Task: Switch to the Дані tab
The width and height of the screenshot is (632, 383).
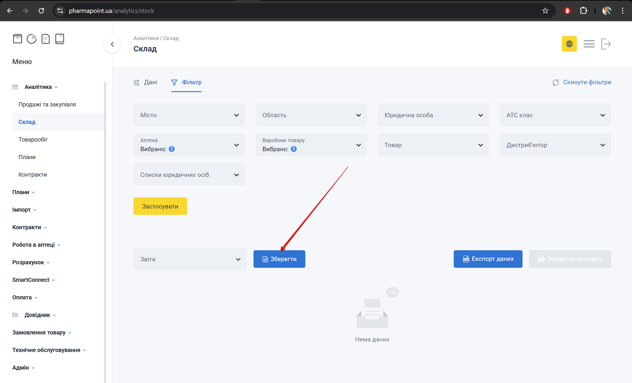Action: click(145, 82)
